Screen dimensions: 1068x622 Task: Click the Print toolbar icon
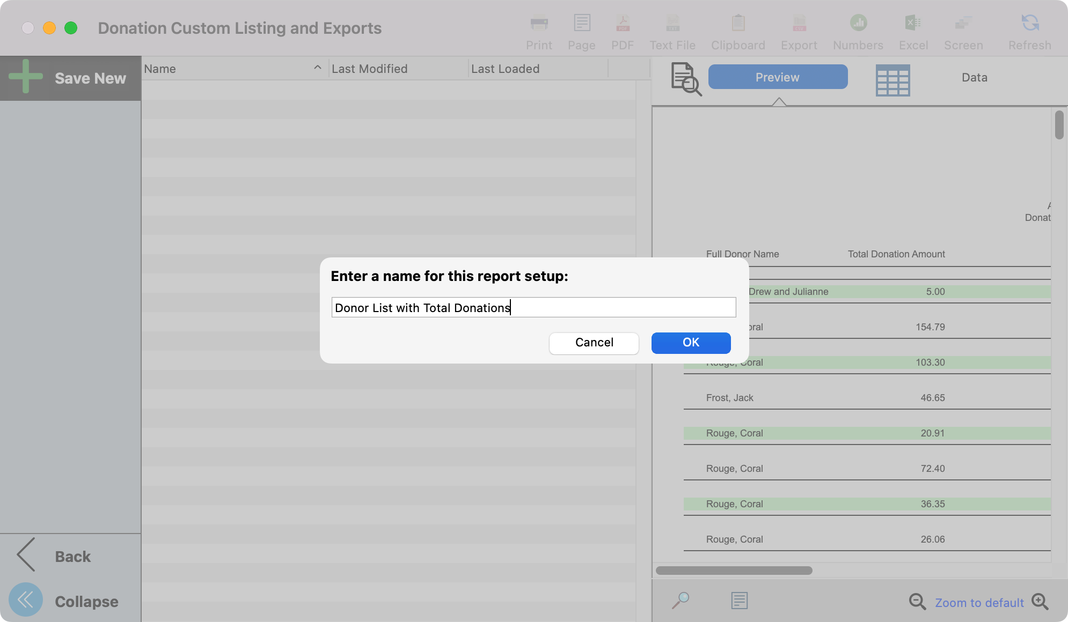pyautogui.click(x=539, y=24)
